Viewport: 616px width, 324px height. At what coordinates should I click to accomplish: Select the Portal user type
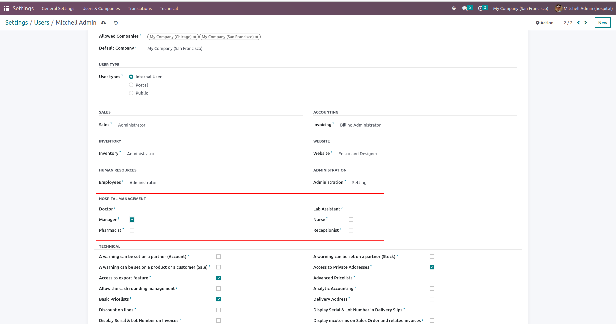point(131,85)
